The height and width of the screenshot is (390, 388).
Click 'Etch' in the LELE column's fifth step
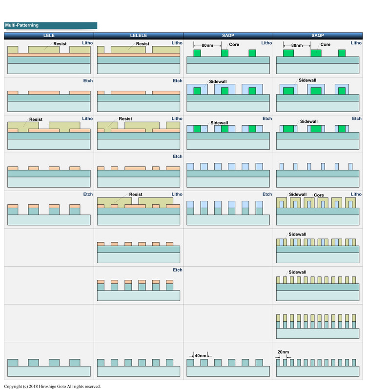click(x=88, y=194)
